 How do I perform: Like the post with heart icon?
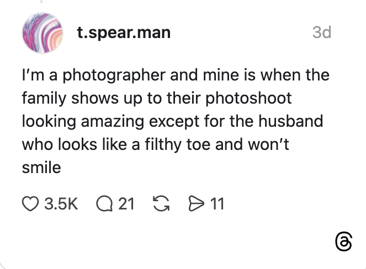[30, 205]
